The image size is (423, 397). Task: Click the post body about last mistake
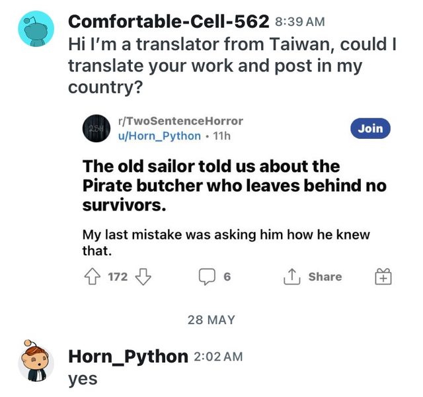tap(225, 242)
